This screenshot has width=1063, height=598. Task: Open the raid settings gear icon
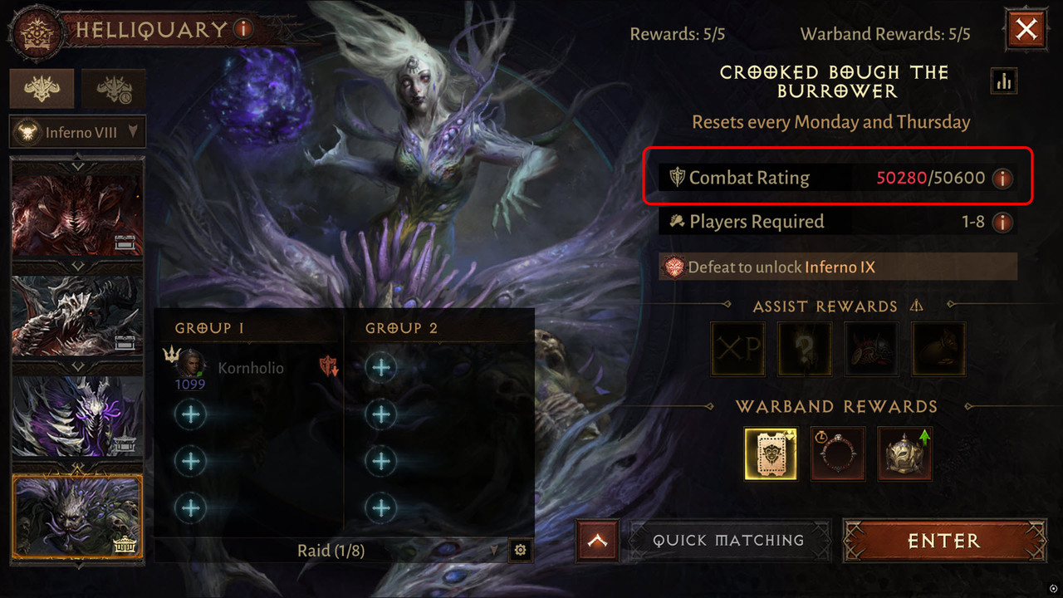coord(520,550)
